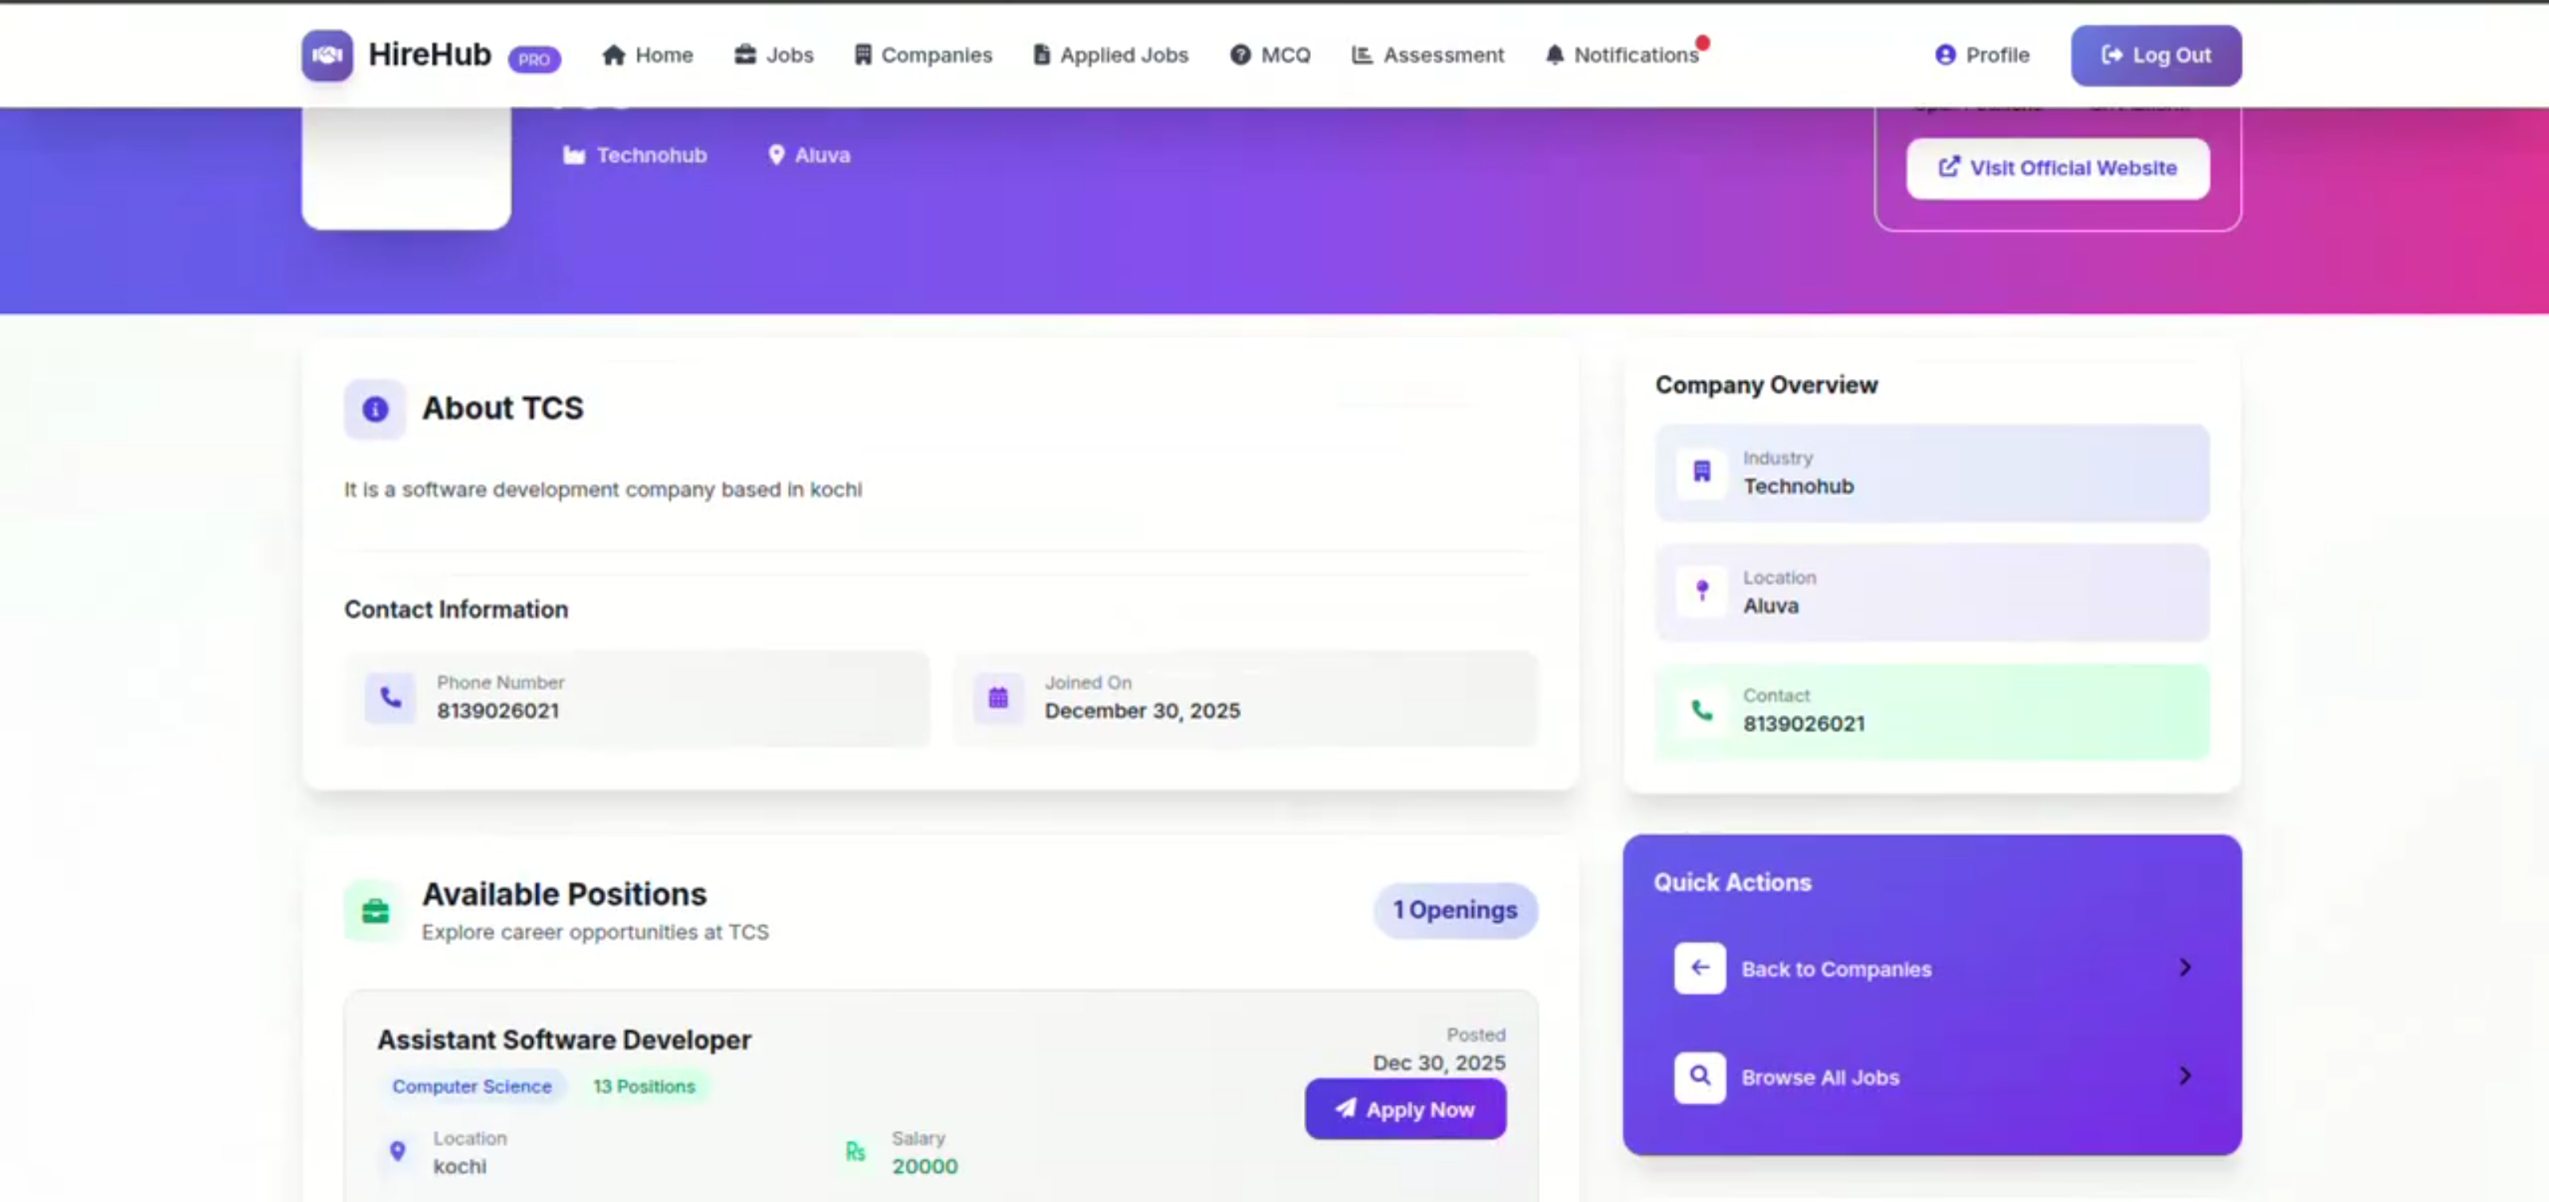Click the December 30, 2025 joined date
The width and height of the screenshot is (2549, 1202).
pos(1142,712)
